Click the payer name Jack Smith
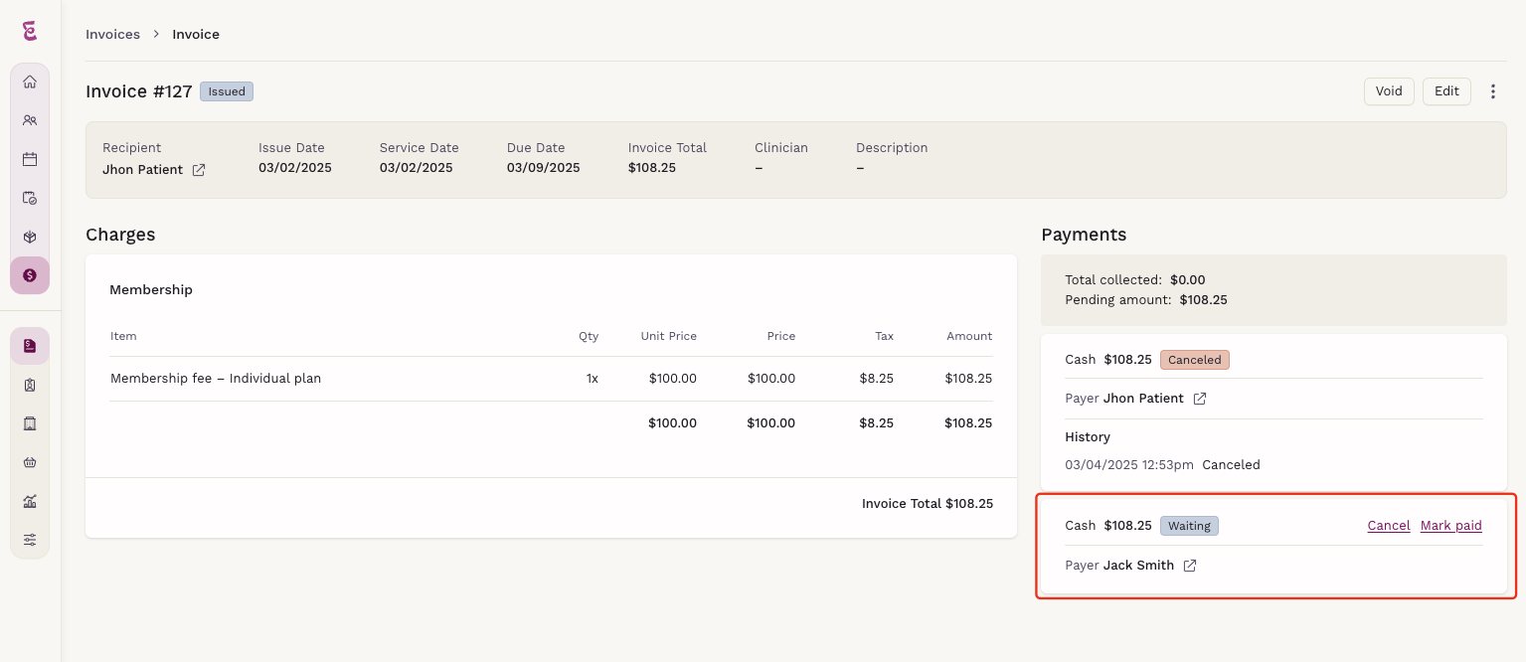 [1138, 566]
